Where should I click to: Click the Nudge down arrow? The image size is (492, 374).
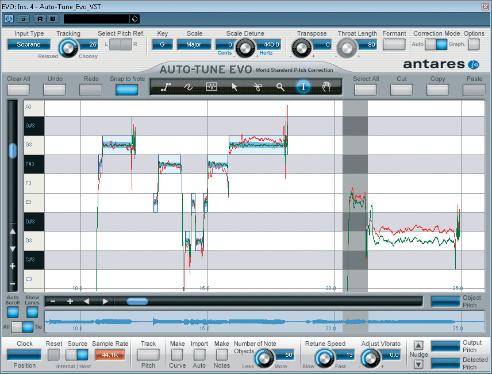(418, 364)
